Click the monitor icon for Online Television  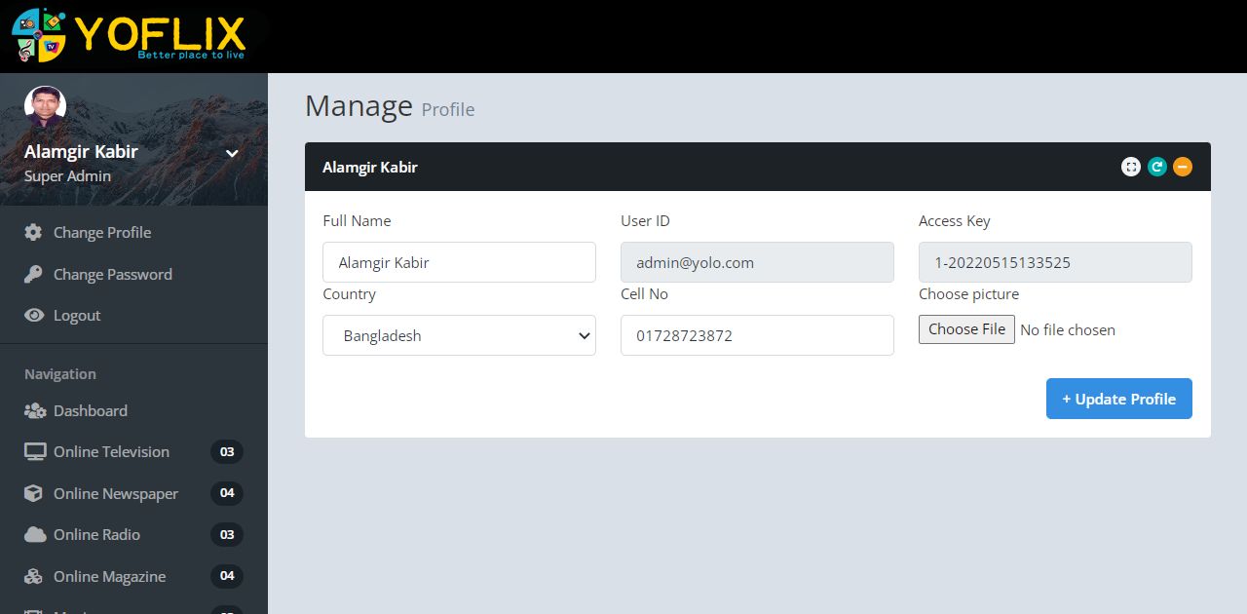coord(35,451)
